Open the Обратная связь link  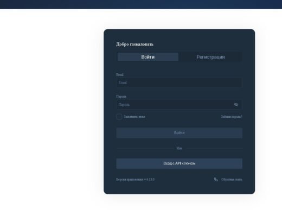click(232, 180)
